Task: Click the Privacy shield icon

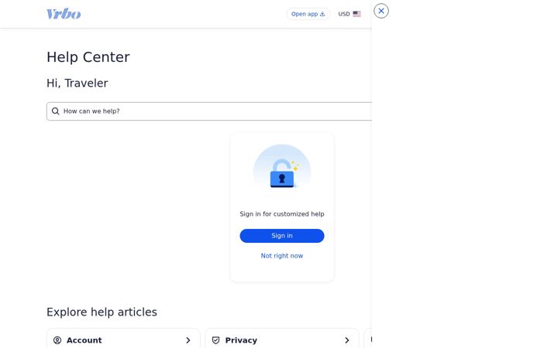Action: [x=215, y=340]
